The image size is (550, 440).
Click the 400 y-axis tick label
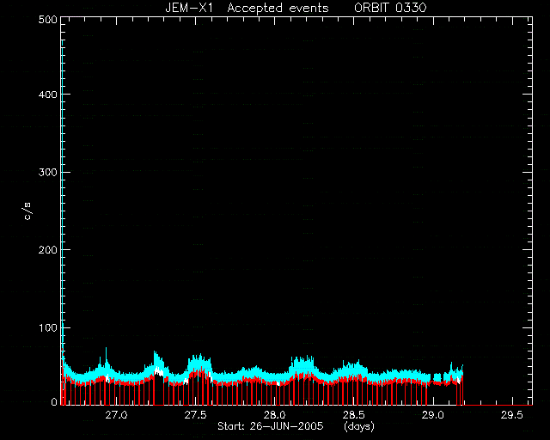coord(47,95)
